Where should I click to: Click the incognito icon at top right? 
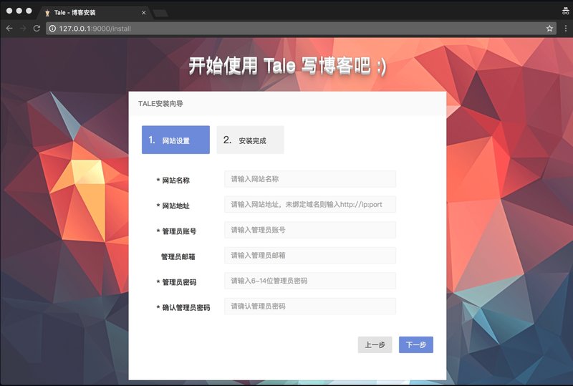pos(565,10)
